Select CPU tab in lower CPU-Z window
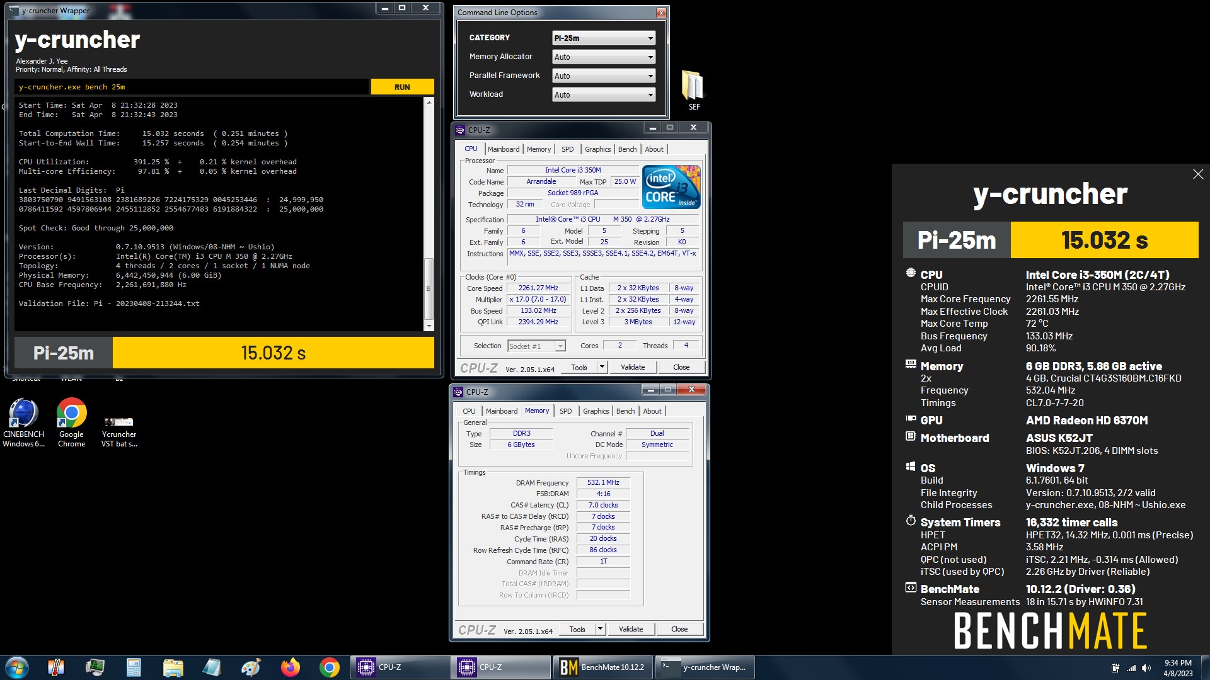The width and height of the screenshot is (1210, 680). 469,411
